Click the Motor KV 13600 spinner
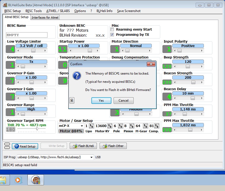Viewport: 225px width, 191px height. coord(110,126)
